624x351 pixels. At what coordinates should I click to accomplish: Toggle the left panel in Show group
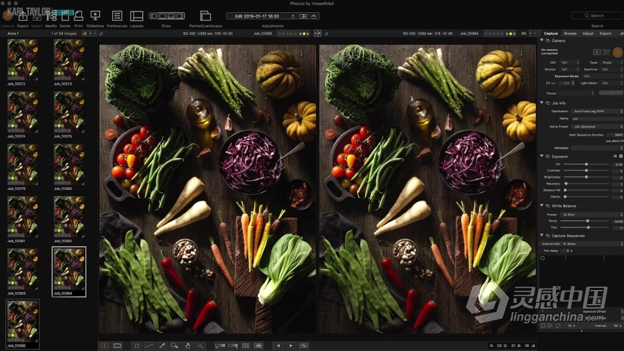click(x=153, y=16)
